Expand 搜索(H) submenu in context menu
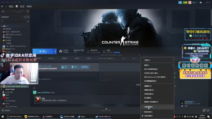The image size is (212, 119). tap(157, 65)
